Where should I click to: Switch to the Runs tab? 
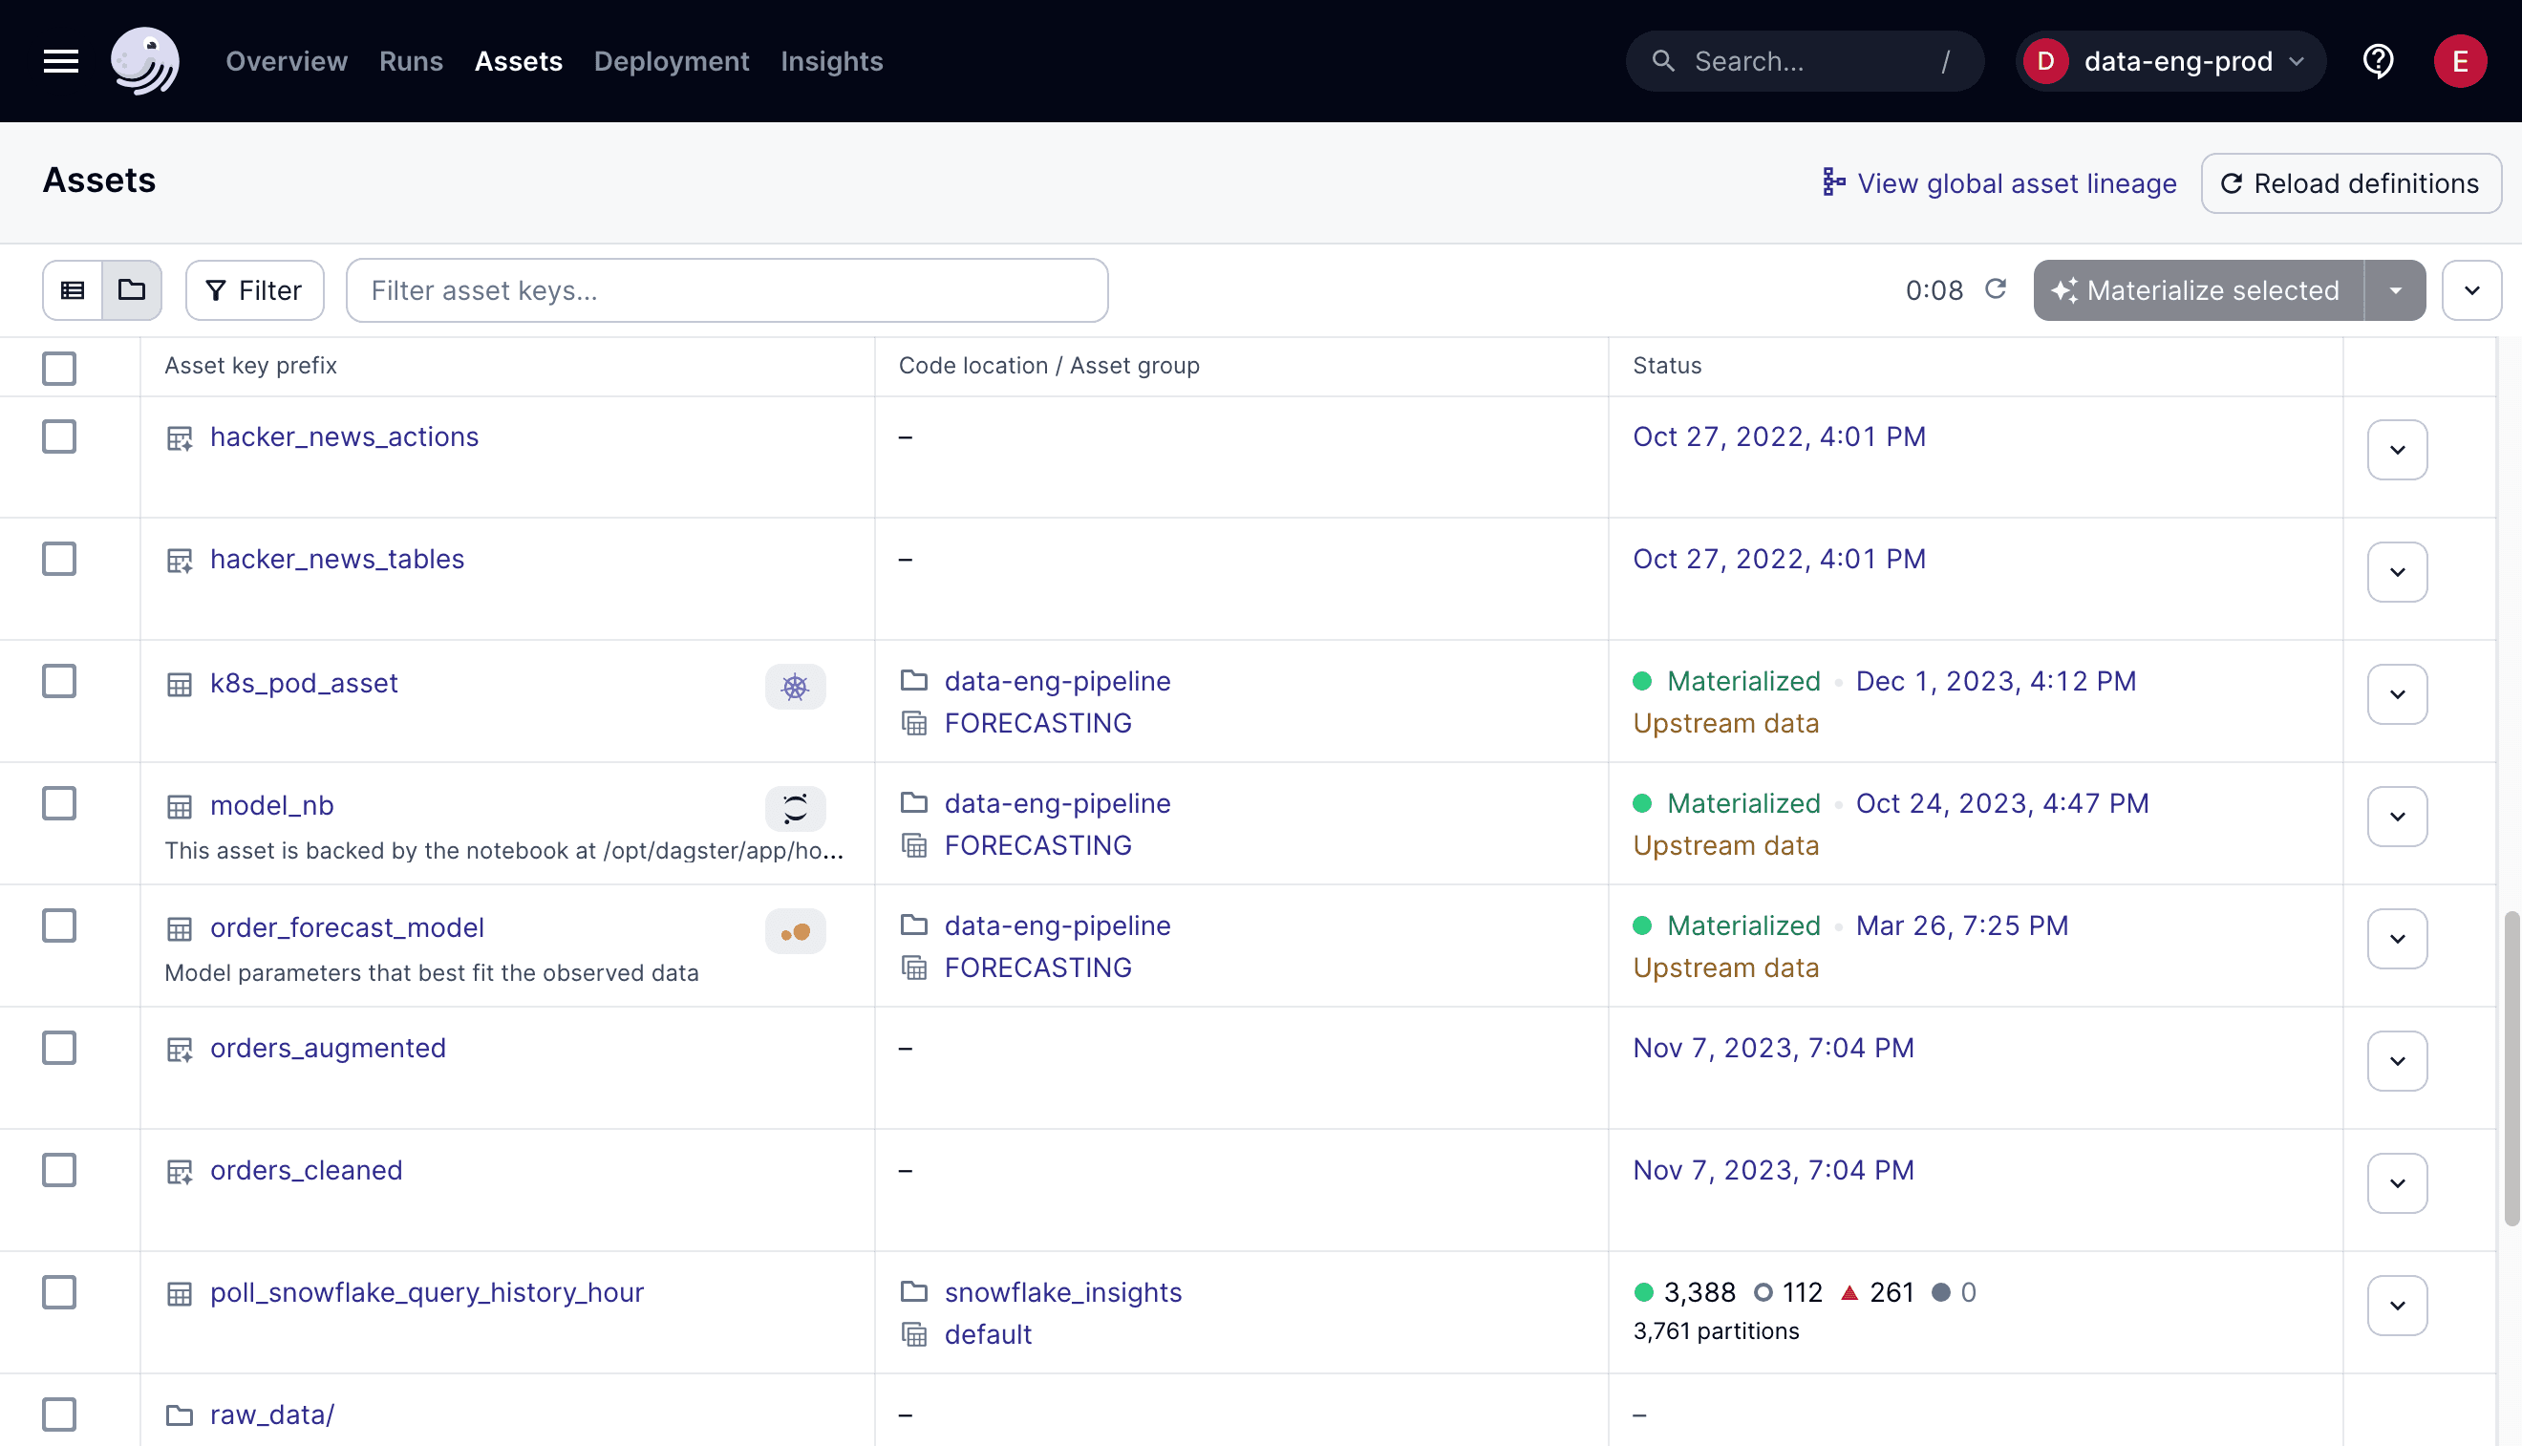pyautogui.click(x=410, y=60)
